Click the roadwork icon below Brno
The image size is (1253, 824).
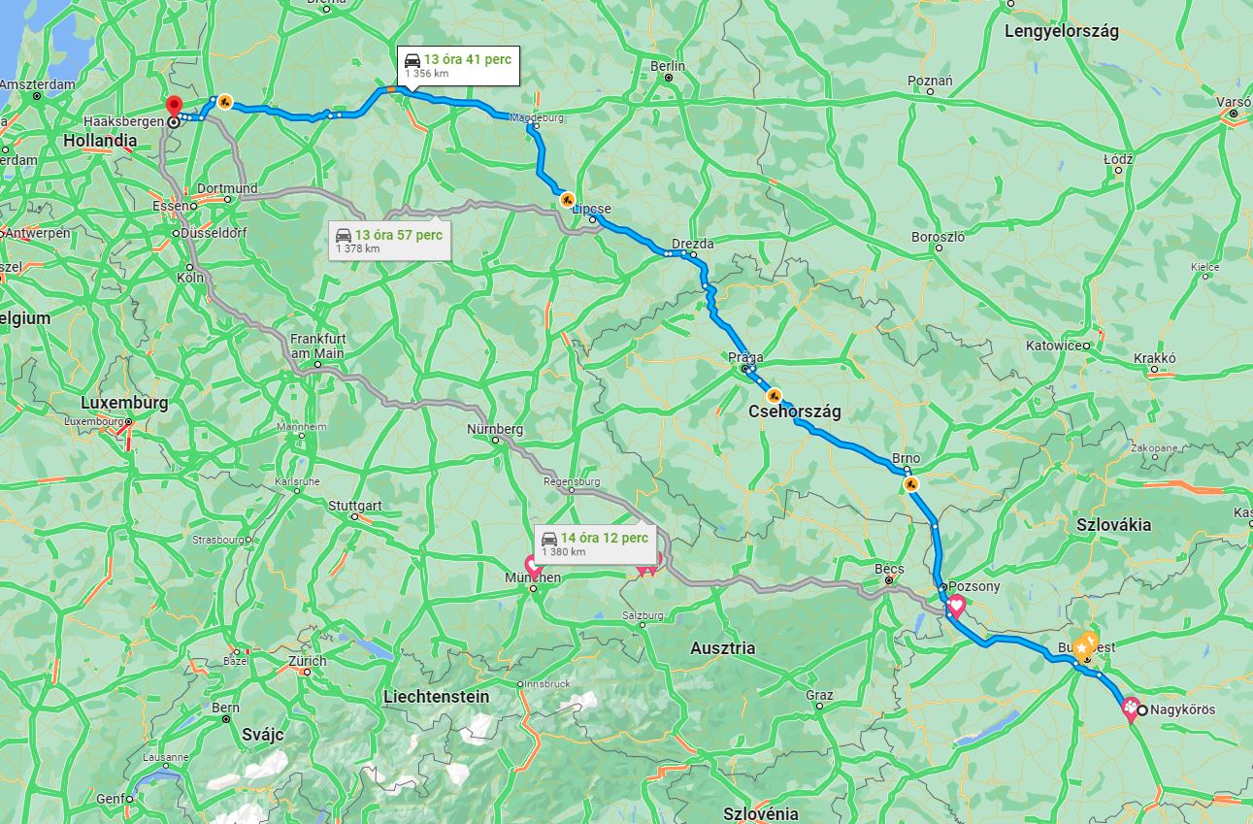point(910,482)
